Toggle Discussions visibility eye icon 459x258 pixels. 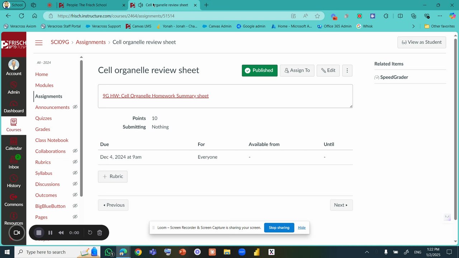coord(75,184)
